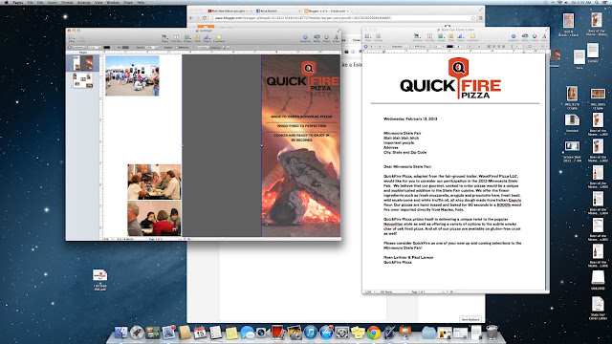This screenshot has height=344, width=612.
Task: Open the Shapes dropdown in the brochure toolbar
Action: pos(187,38)
